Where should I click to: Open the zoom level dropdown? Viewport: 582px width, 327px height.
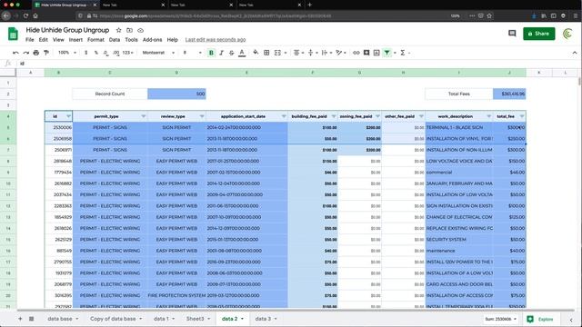[67, 53]
